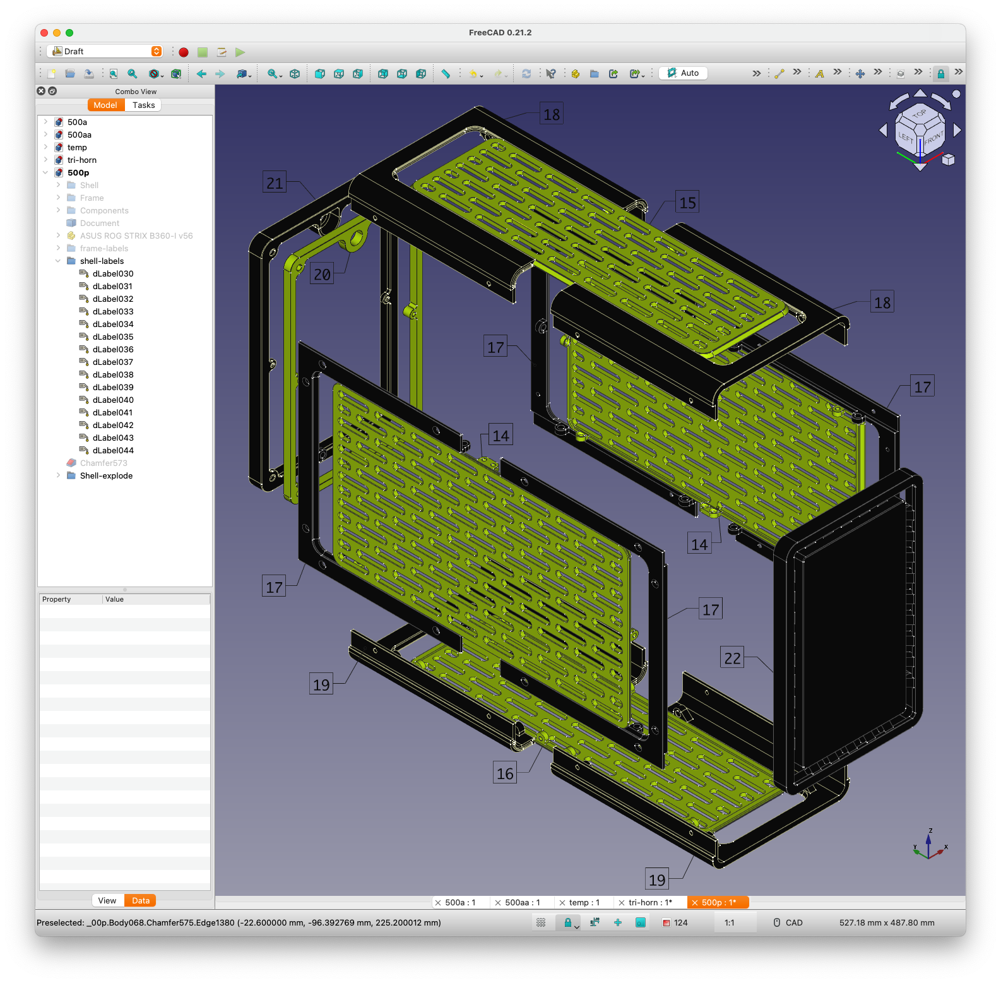Open the draw style dropdown icon
Image resolution: width=1001 pixels, height=983 pixels.
(x=156, y=74)
